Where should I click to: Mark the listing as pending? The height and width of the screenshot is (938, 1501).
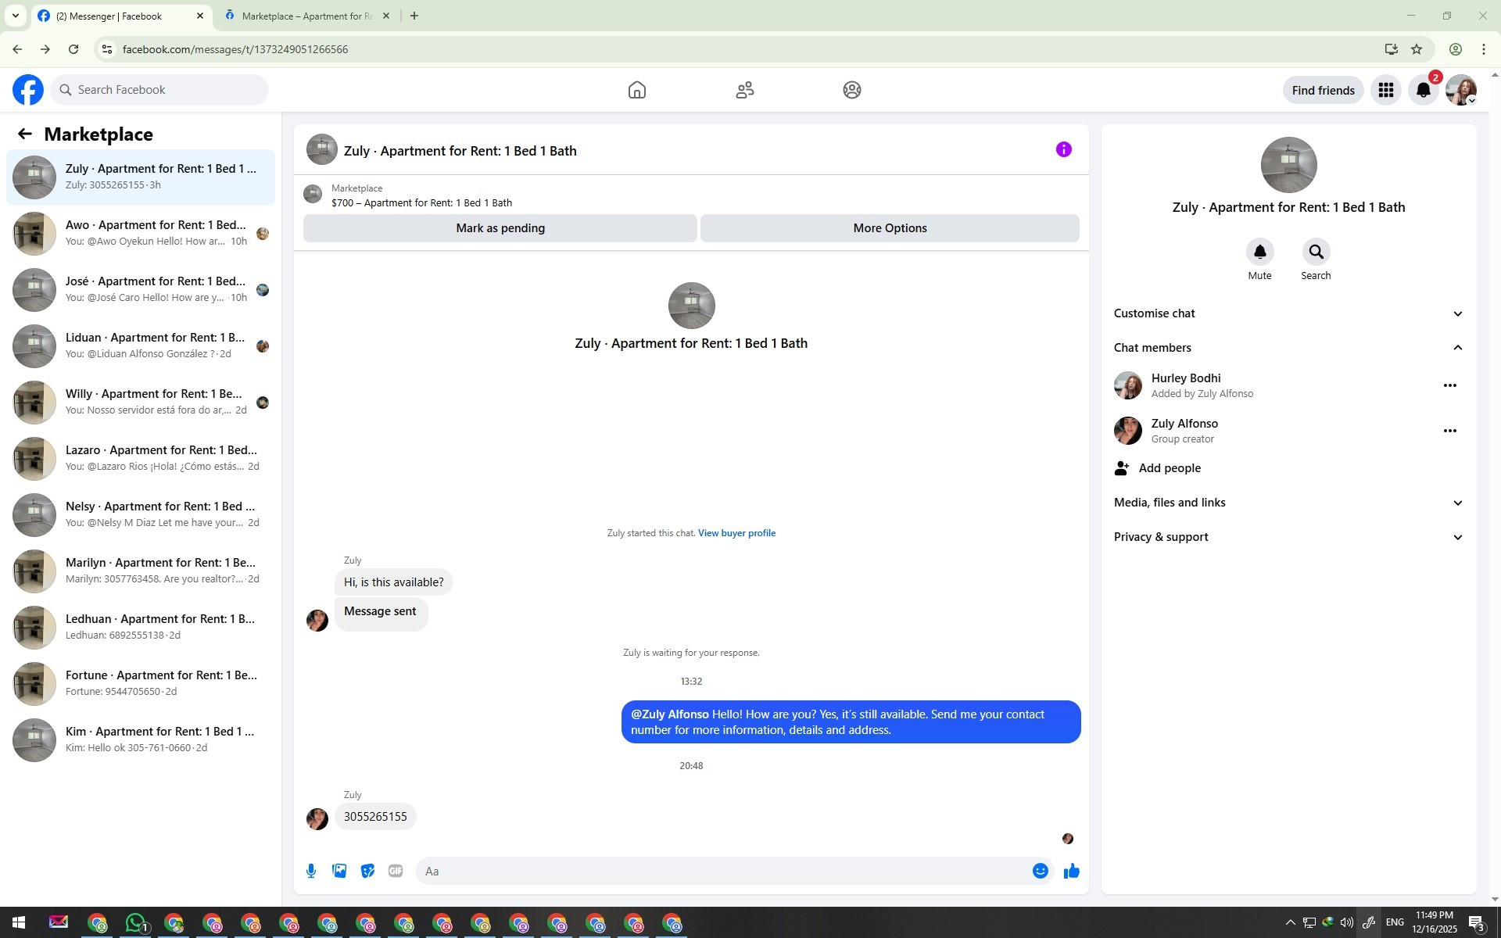[500, 228]
